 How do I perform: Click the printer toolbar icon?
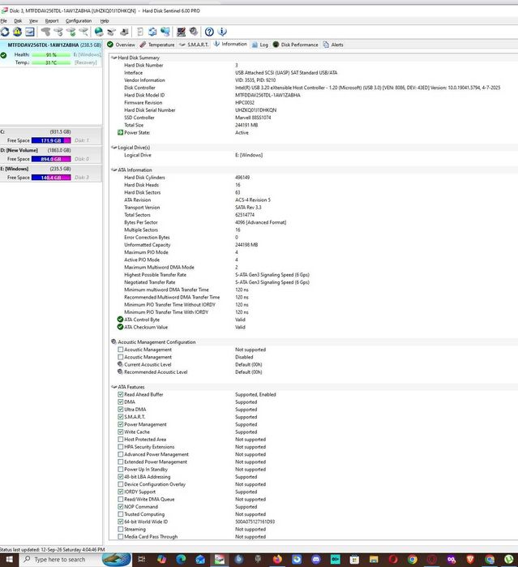point(124,32)
